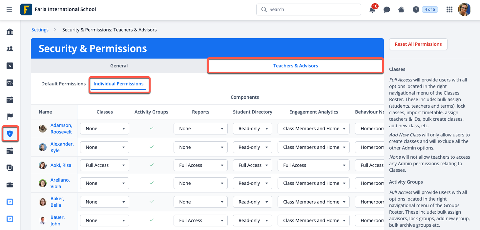The width and height of the screenshot is (480, 230).
Task: Open the apps grid launcher icon
Action: pos(449,10)
